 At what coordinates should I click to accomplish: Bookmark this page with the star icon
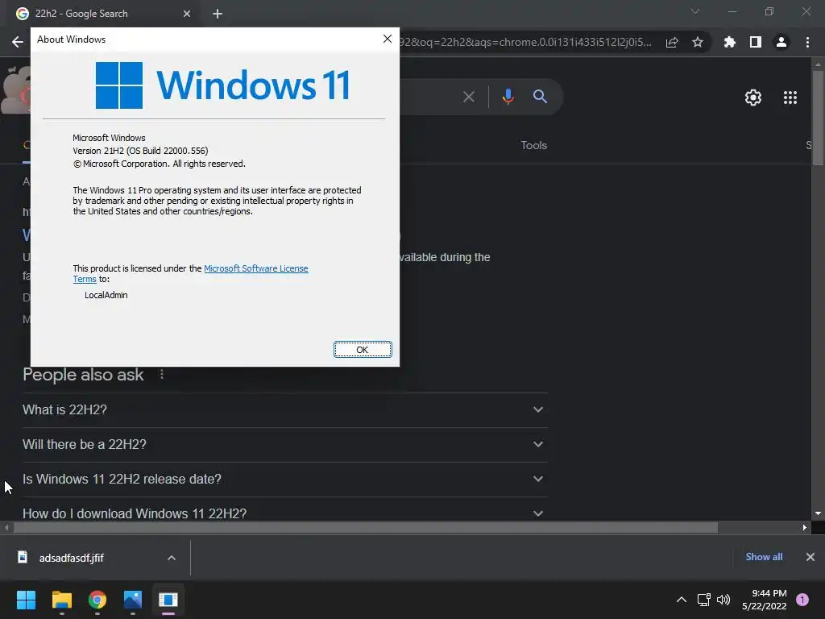pyautogui.click(x=698, y=42)
